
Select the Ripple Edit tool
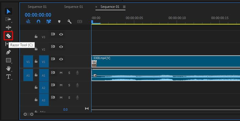[8, 28]
